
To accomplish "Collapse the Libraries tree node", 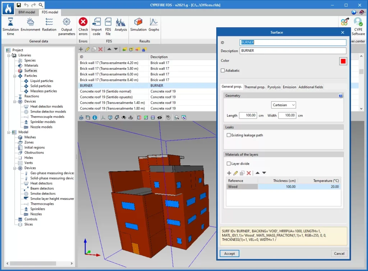I will point(8,55).
